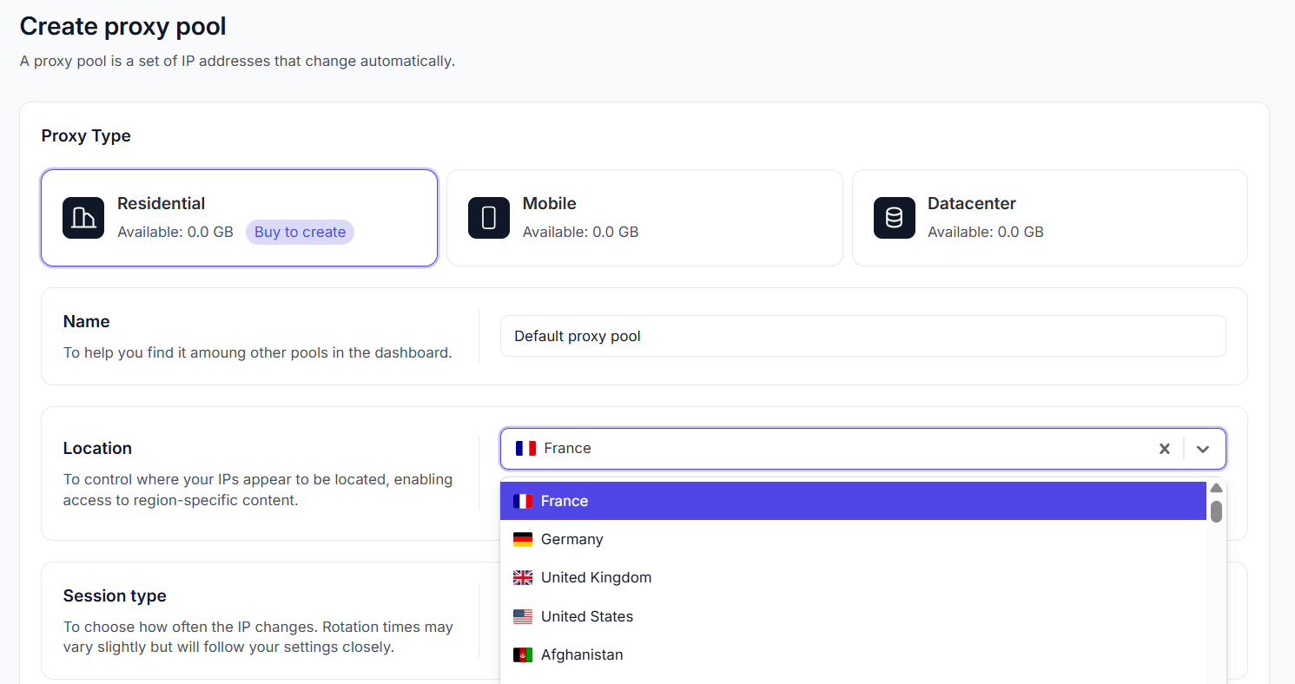The image size is (1295, 684).
Task: Choose Afghanistan from the dropdown list
Action: click(x=854, y=654)
